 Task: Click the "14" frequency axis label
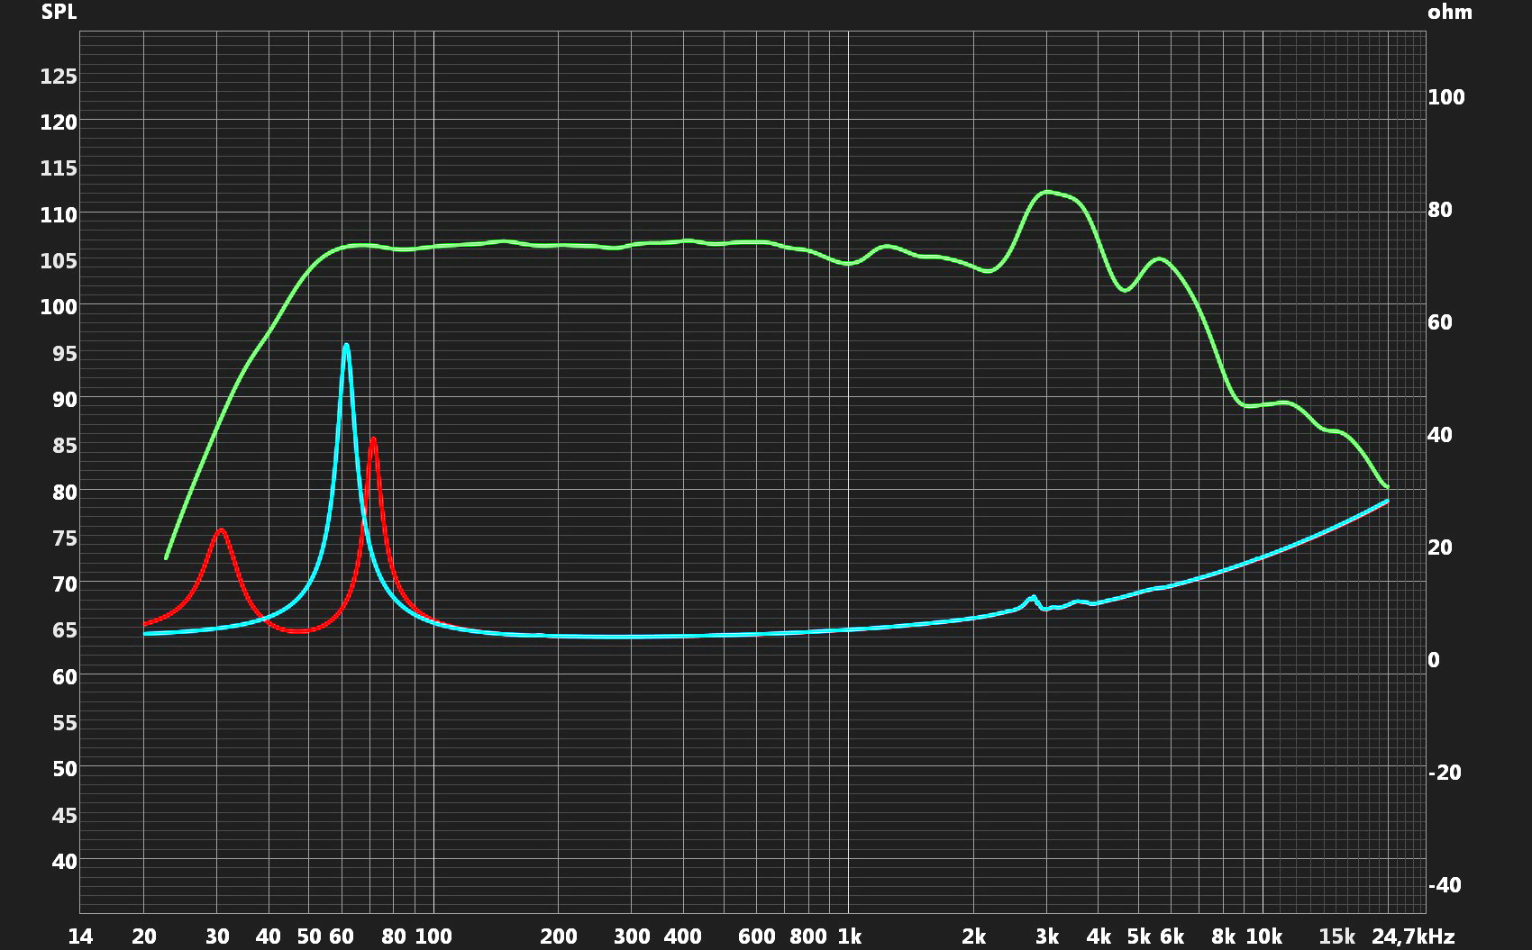coord(80,936)
